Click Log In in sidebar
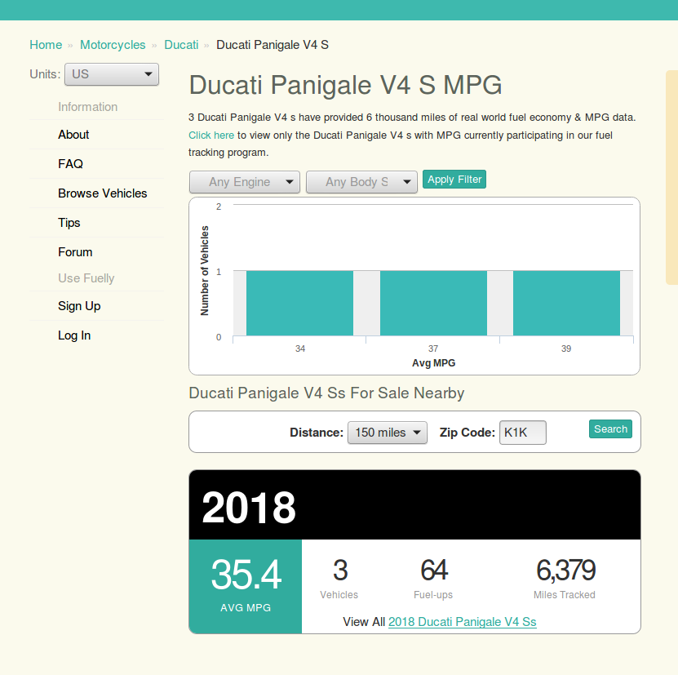Viewport: 678px width, 675px height. pos(74,335)
